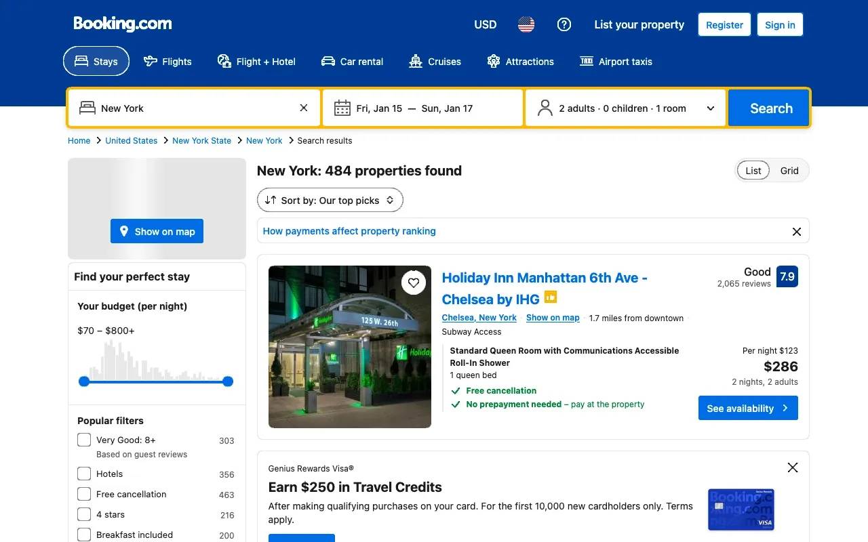Click the Booking.com logo

(123, 24)
